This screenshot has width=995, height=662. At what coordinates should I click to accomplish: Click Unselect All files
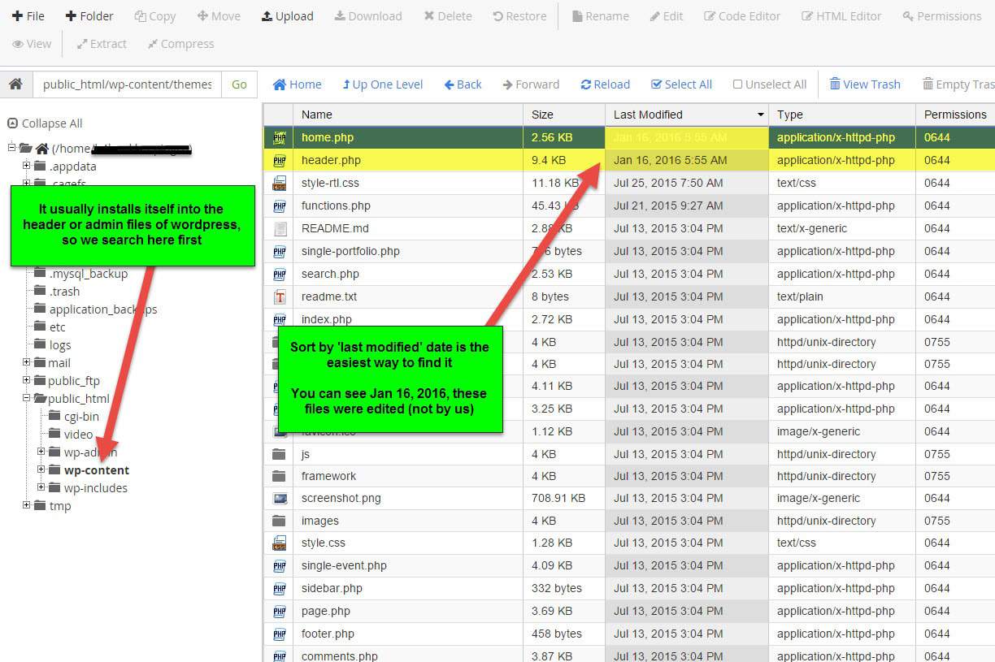point(769,84)
